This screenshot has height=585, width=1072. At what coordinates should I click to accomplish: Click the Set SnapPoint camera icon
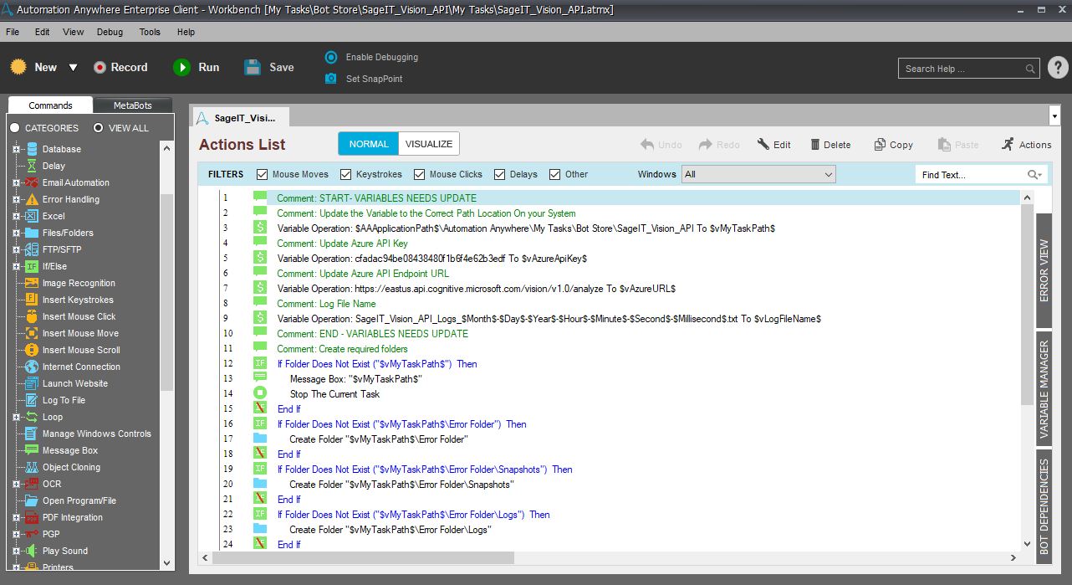[331, 79]
